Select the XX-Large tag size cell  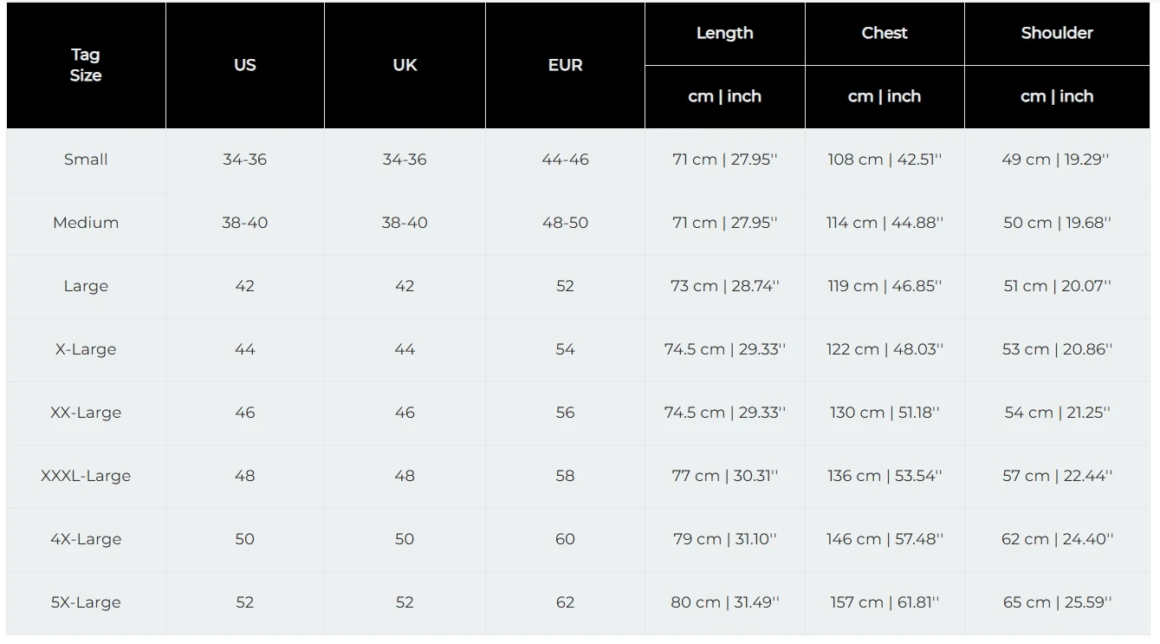86,413
